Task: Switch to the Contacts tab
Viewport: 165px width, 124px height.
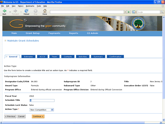Action: pyautogui.click(x=68, y=57)
